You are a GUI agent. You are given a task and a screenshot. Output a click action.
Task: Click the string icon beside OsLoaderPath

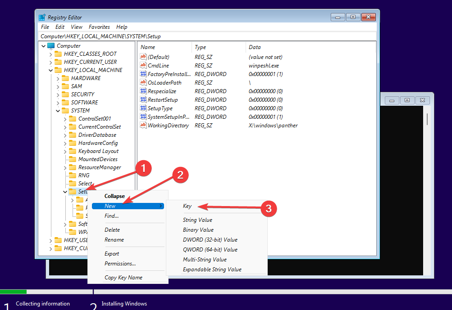coord(143,82)
